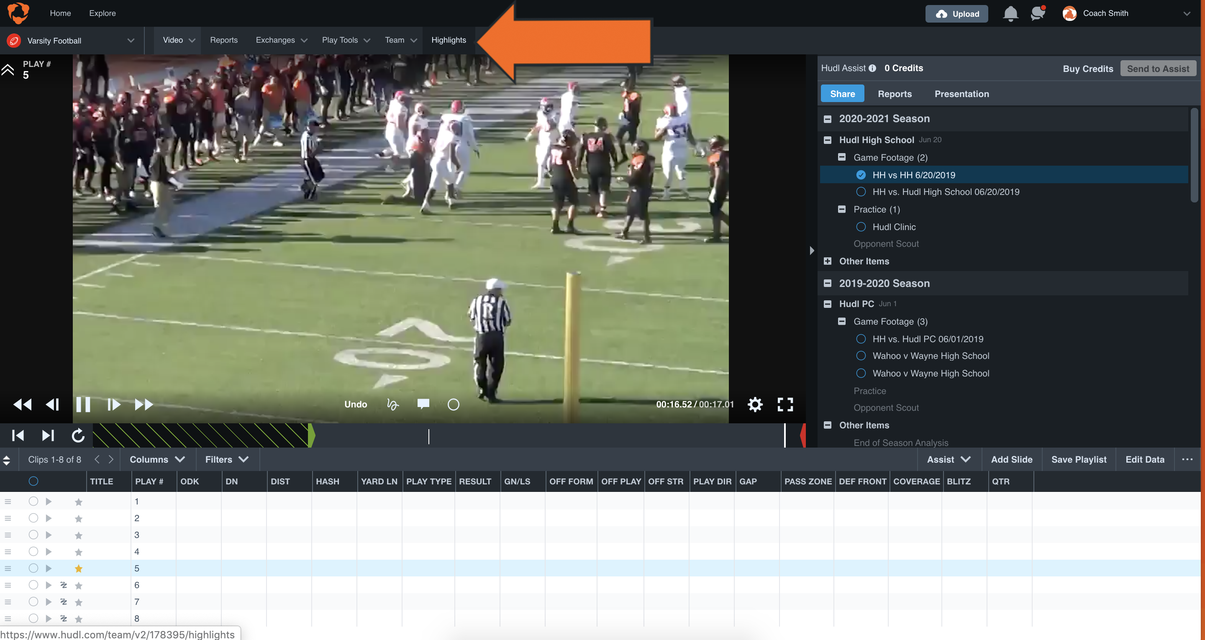Open the Columns dropdown
The image size is (1205, 640).
pos(157,459)
